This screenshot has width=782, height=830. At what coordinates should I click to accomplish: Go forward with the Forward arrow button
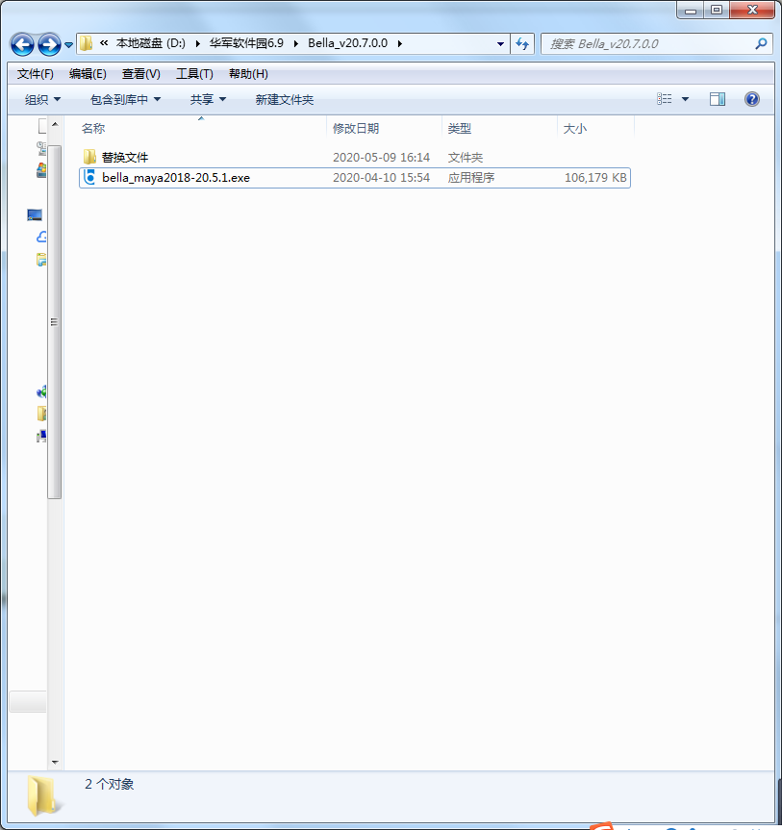click(50, 44)
